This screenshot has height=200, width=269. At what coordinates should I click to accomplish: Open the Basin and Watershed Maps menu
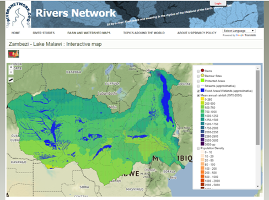pyautogui.click(x=89, y=33)
